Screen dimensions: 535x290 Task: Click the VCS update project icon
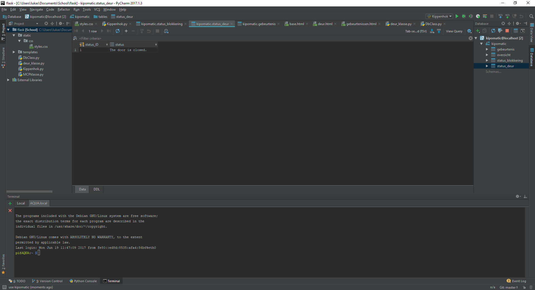(x=500, y=16)
